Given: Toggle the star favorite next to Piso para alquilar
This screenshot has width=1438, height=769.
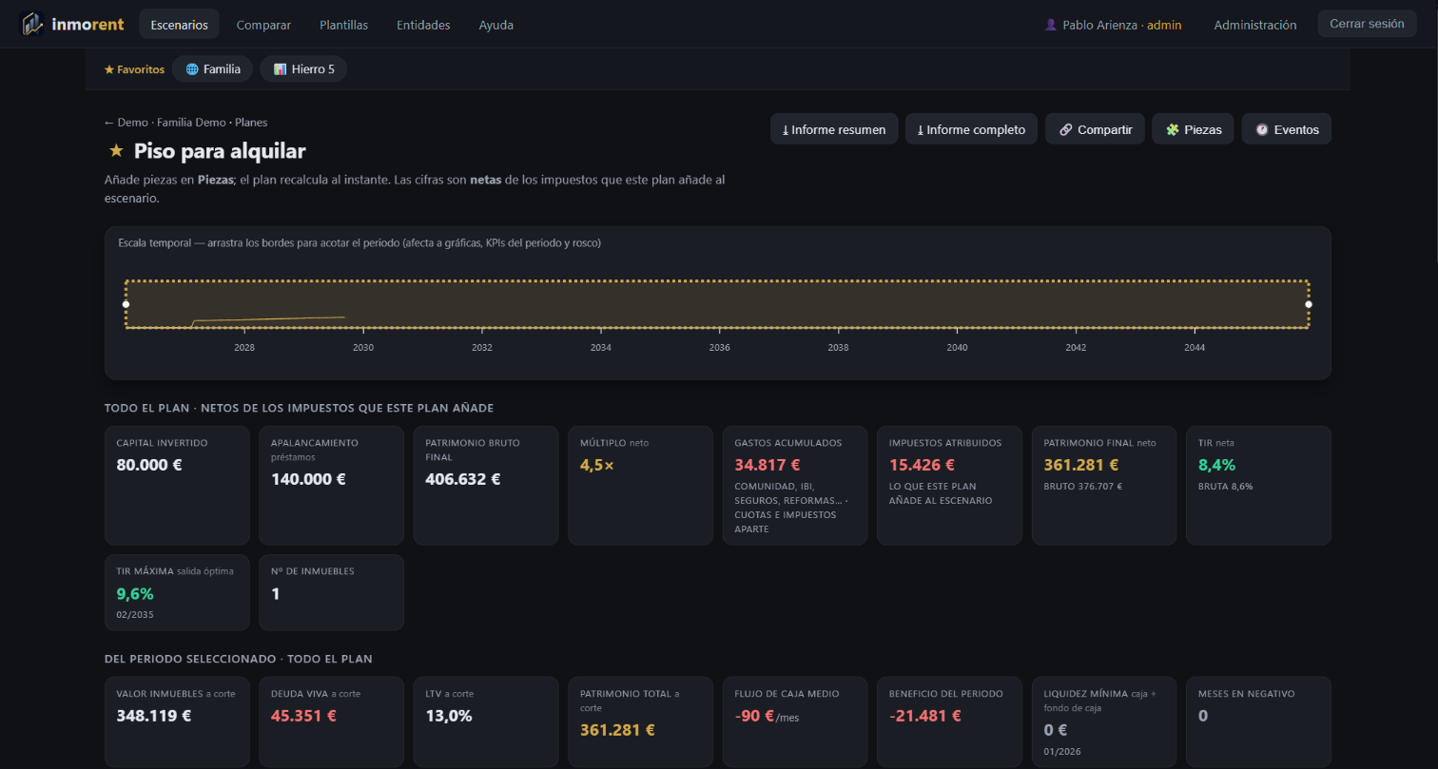Looking at the screenshot, I should point(116,150).
